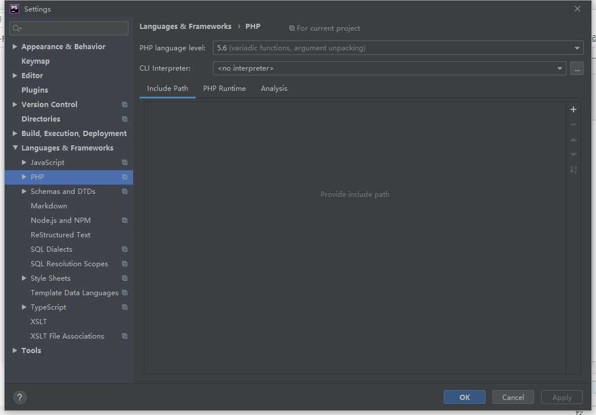Image resolution: width=596 pixels, height=415 pixels.
Task: Click project-level icon beside Node.js and NPM
Action: pyautogui.click(x=124, y=221)
